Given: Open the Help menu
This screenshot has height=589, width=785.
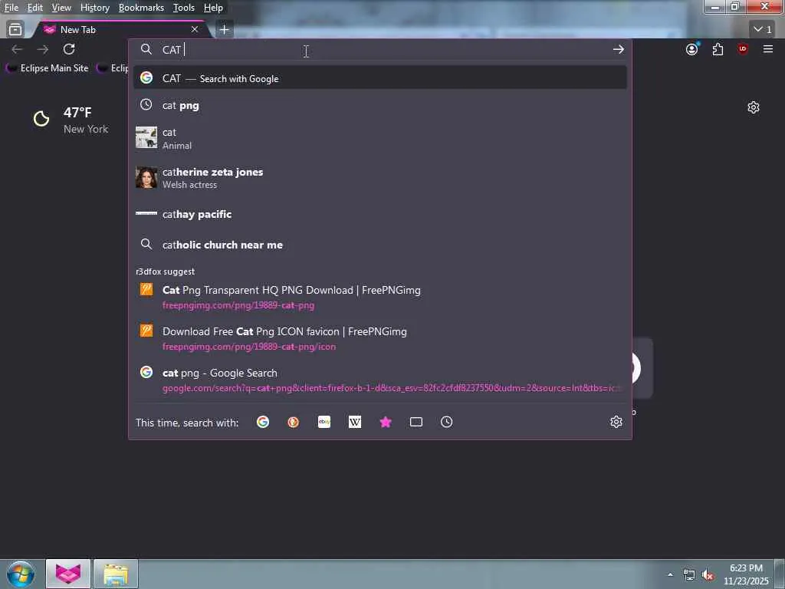Looking at the screenshot, I should tap(213, 8).
